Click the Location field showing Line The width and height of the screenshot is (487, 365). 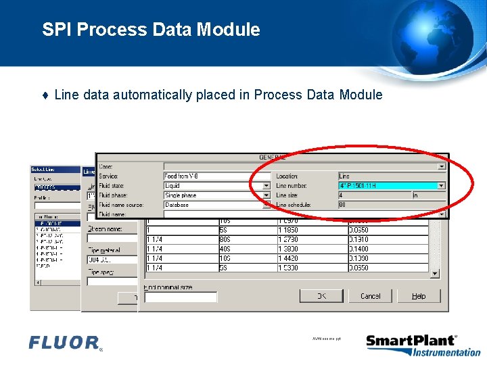point(392,176)
